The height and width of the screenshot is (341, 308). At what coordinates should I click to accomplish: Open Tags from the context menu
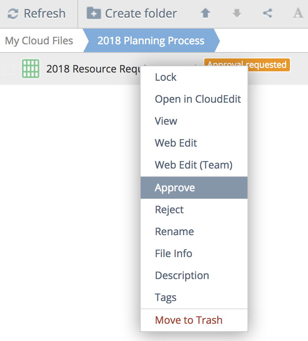165,297
